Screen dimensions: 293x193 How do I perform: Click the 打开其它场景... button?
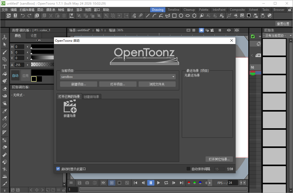[219, 159]
